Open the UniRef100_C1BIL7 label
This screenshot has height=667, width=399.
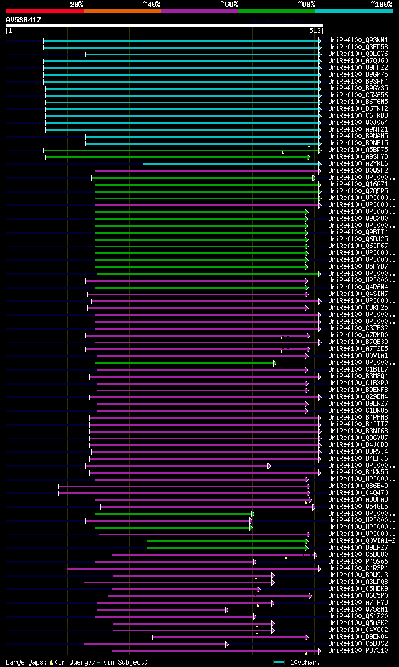358,370
